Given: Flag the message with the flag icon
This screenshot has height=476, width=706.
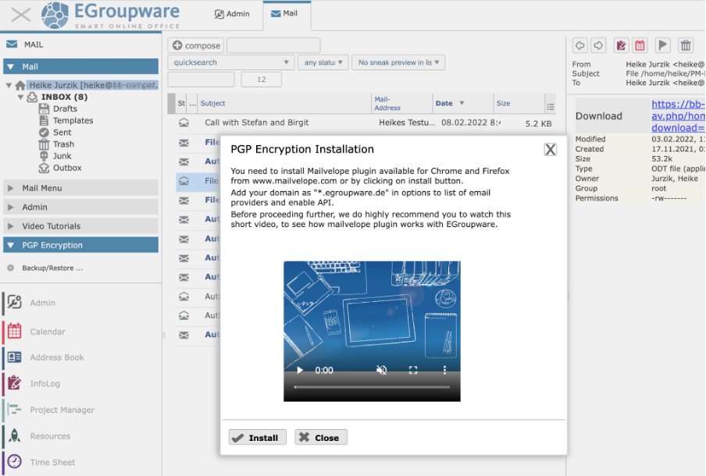Looking at the screenshot, I should [x=662, y=45].
